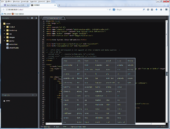Open the Segnalibri menu
Image resolution: width=170 pixels, height=129 pixels.
(33, 1)
